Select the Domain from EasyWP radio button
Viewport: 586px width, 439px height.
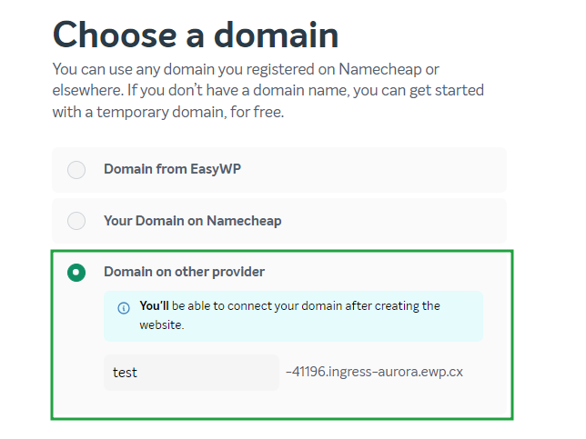click(x=76, y=170)
